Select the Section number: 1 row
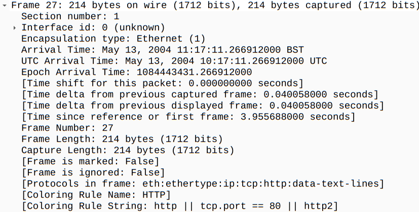The width and height of the screenshot is (419, 212). (x=70, y=16)
